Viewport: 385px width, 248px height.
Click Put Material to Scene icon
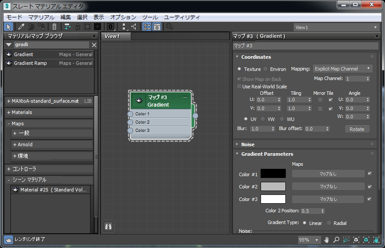[31, 27]
